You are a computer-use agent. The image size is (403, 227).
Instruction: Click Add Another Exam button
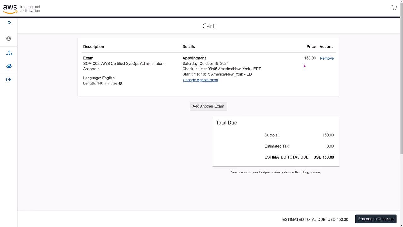(208, 106)
